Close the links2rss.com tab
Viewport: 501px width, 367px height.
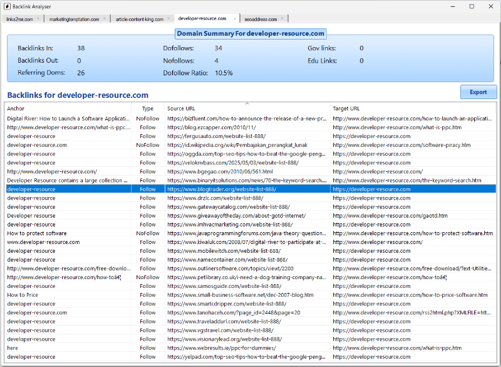(x=38, y=19)
